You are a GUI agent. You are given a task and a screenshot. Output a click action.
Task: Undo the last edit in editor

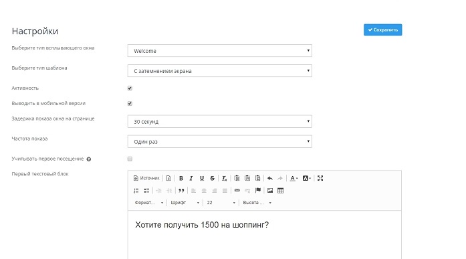[270, 178]
